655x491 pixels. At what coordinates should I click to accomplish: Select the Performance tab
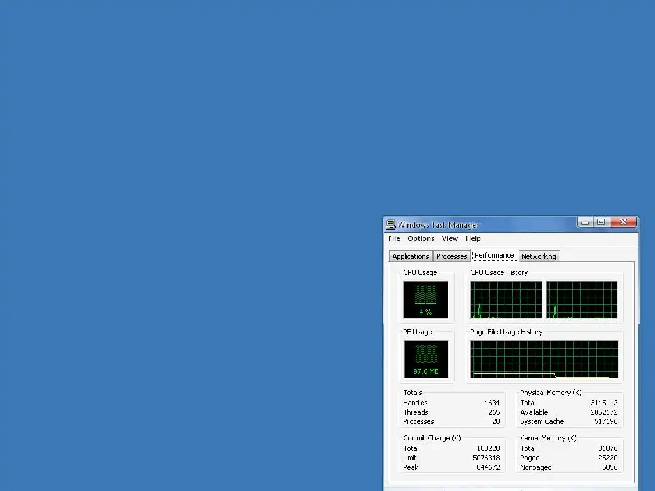tap(494, 255)
